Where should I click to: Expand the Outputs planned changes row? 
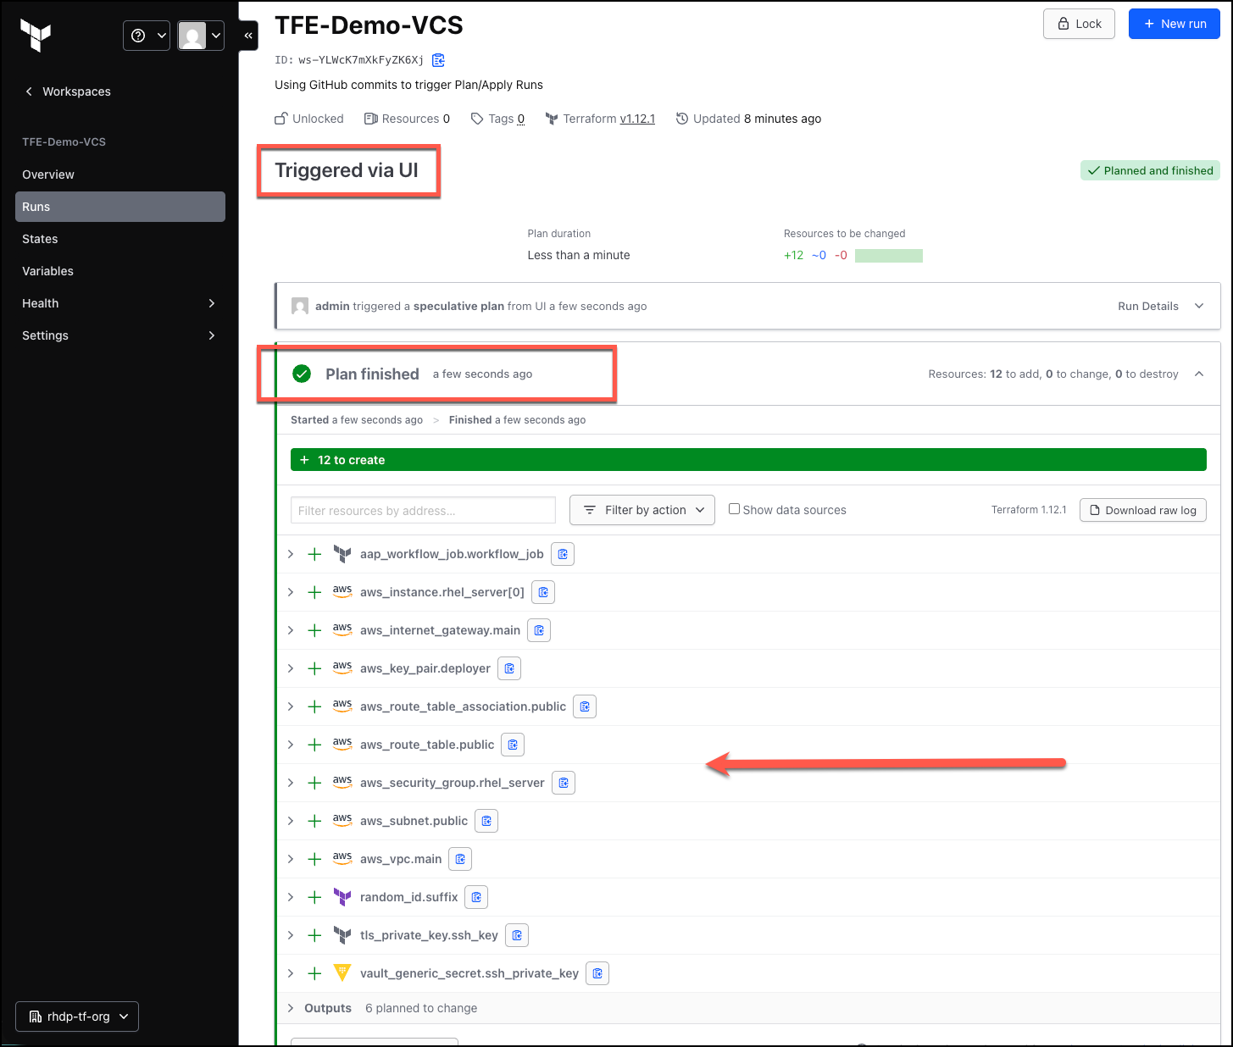(x=291, y=1008)
